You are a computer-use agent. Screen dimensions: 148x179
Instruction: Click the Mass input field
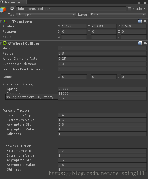pyautogui.click(x=102, y=48)
